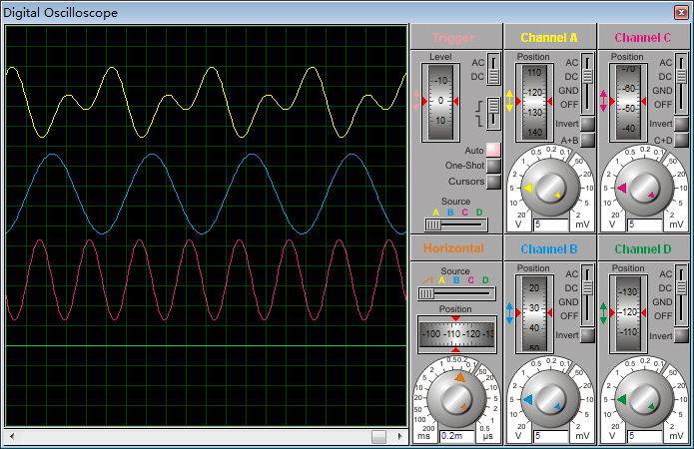The height and width of the screenshot is (449, 694).
Task: Click the Horizontal timebase knob
Action: pos(456,399)
